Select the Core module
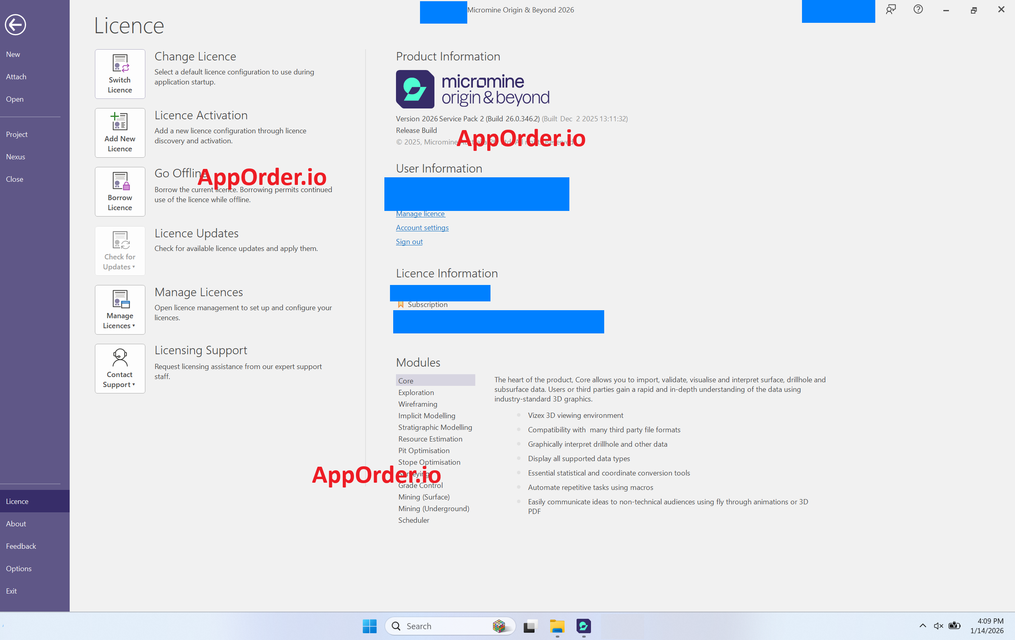The height and width of the screenshot is (640, 1015). coord(435,381)
